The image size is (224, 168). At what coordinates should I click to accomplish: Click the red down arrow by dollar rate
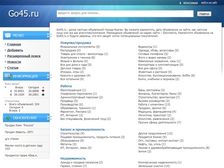tap(43, 91)
